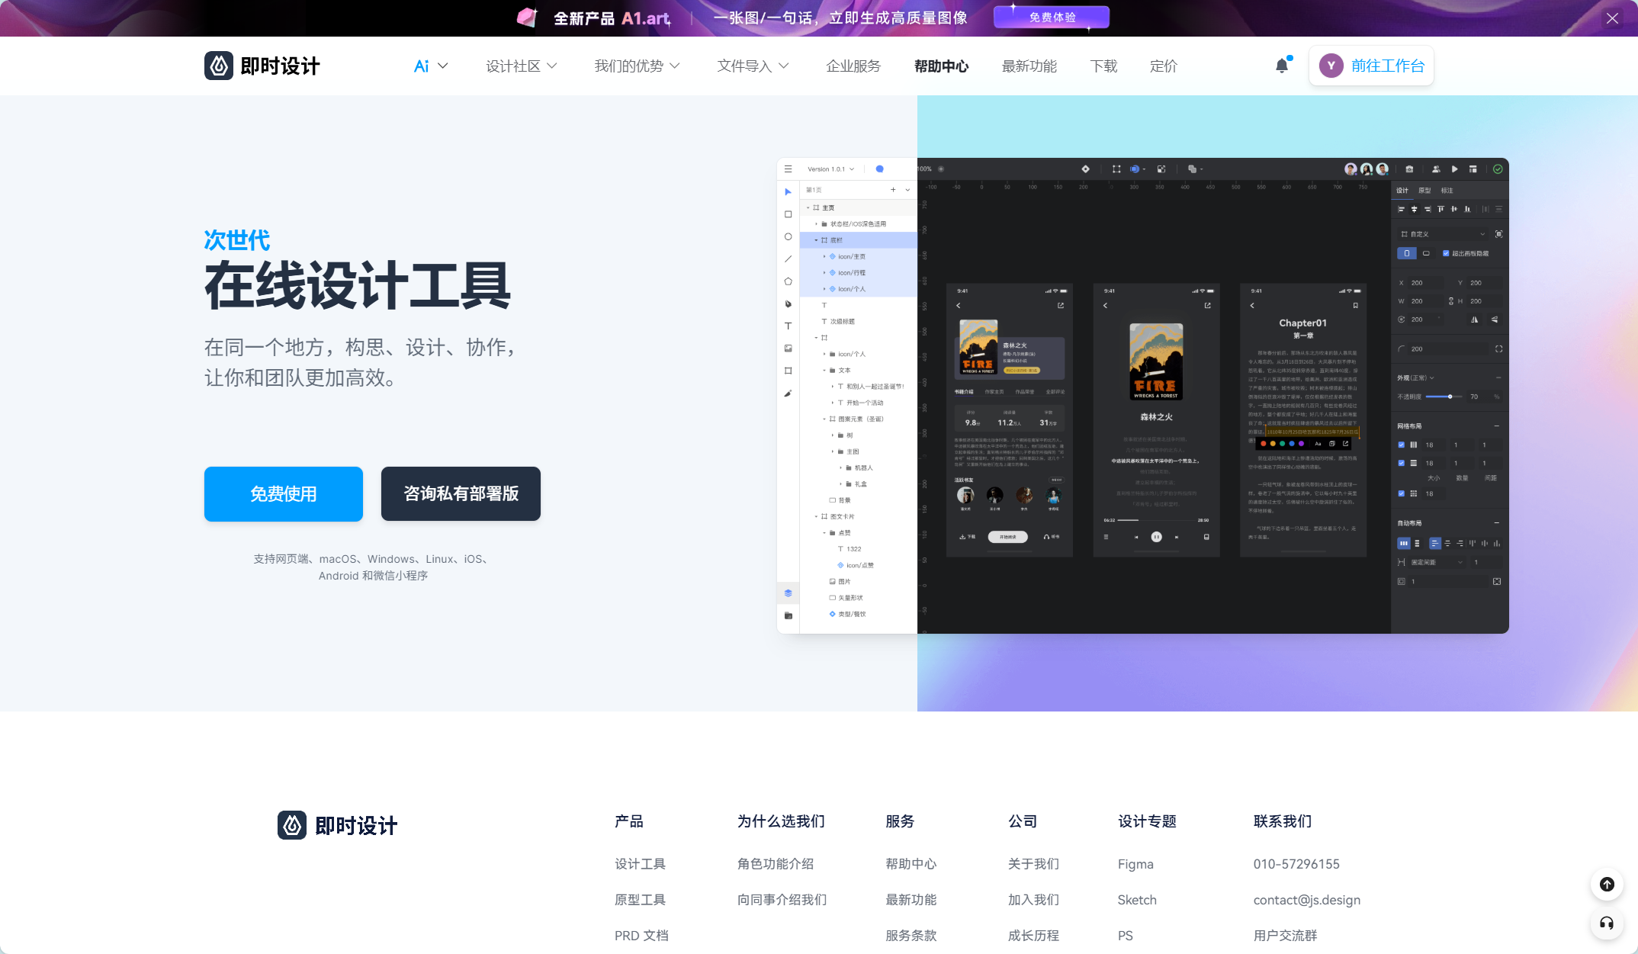
Task: Click the 即时设计 footer logo
Action: click(x=337, y=825)
